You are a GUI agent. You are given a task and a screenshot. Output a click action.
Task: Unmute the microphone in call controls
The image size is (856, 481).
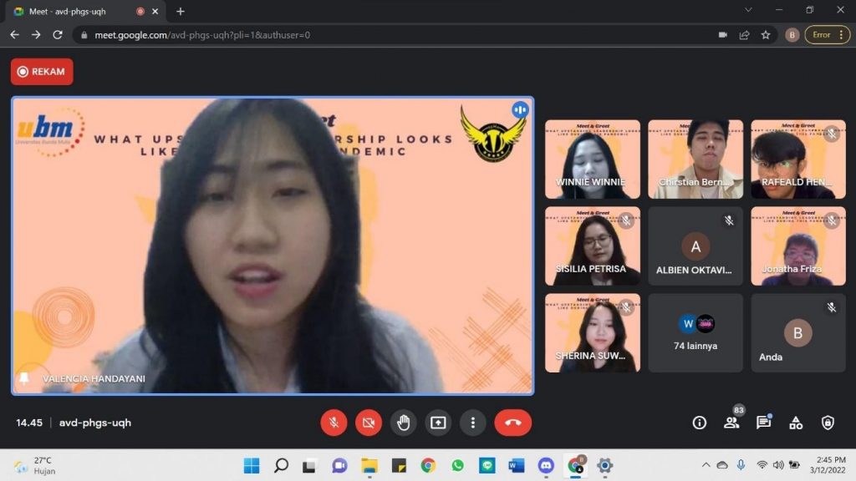pyautogui.click(x=334, y=423)
